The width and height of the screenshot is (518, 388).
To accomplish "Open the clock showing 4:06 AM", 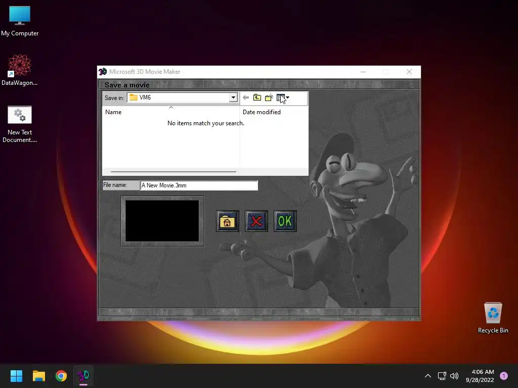I will (480, 376).
